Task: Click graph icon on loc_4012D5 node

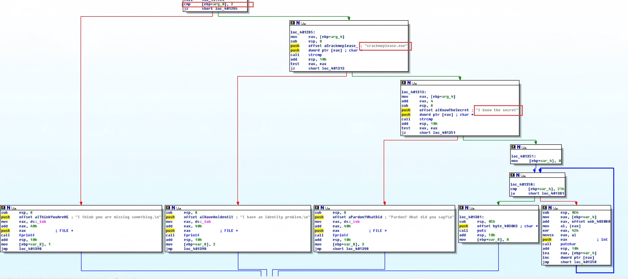Action: pos(303,23)
